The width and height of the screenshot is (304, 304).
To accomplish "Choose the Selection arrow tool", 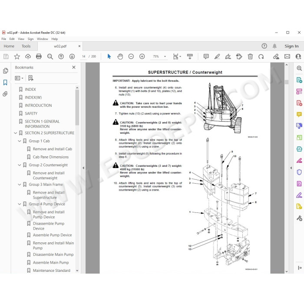I will pos(109,56).
